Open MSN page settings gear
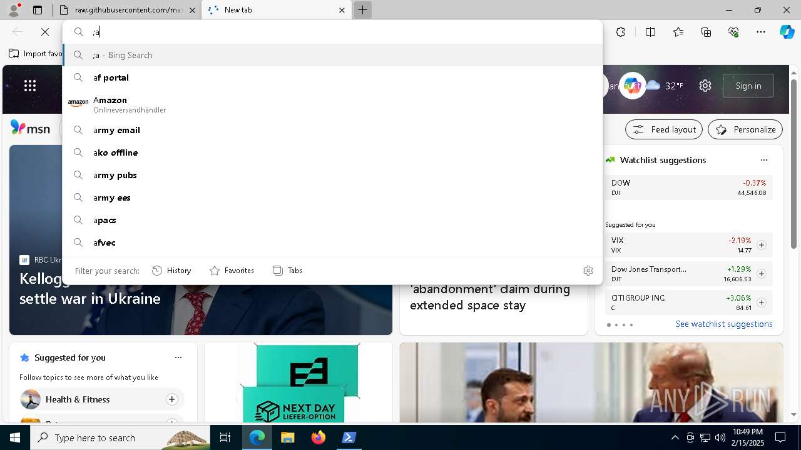 pos(705,86)
